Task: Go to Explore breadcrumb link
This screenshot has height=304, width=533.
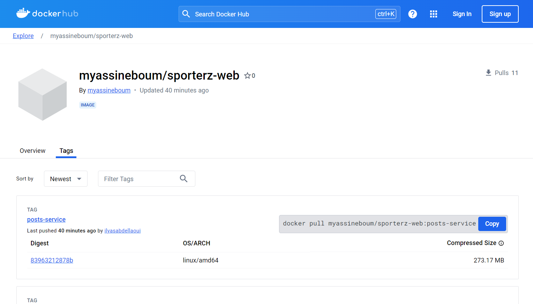Action: click(x=23, y=36)
